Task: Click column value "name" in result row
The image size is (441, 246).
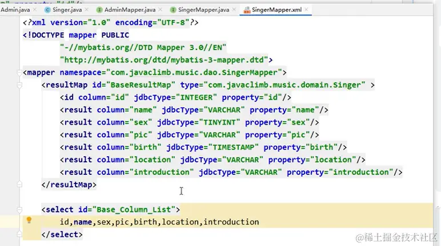Action: point(143,110)
